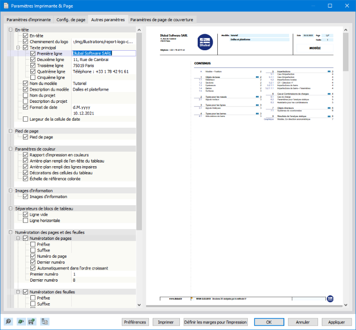Collapse the Images d'information section

[10, 191]
